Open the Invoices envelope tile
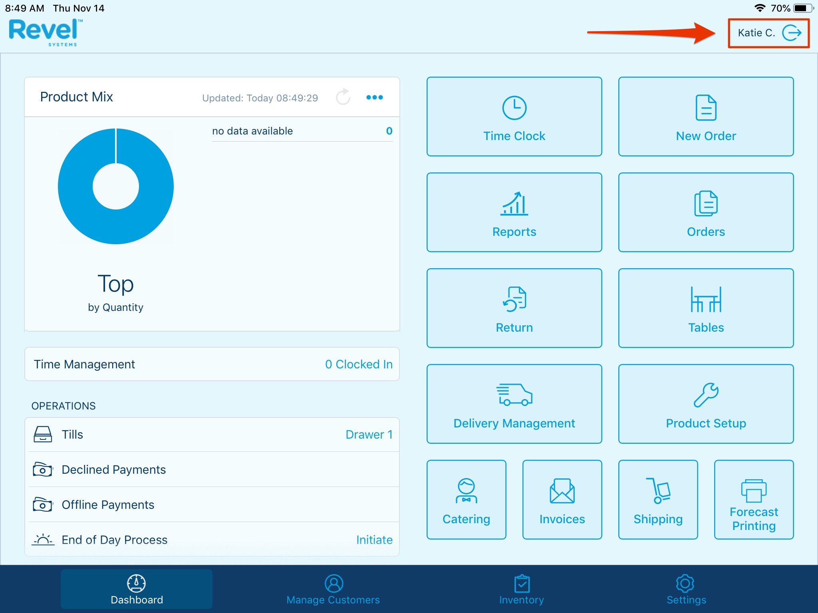This screenshot has height=613, width=818. (562, 500)
